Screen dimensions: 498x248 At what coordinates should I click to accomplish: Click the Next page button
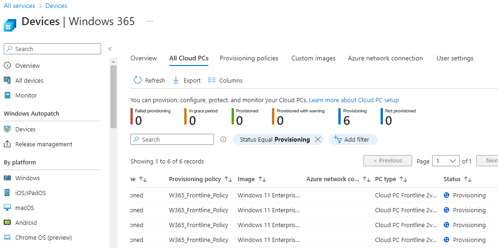tap(487, 161)
